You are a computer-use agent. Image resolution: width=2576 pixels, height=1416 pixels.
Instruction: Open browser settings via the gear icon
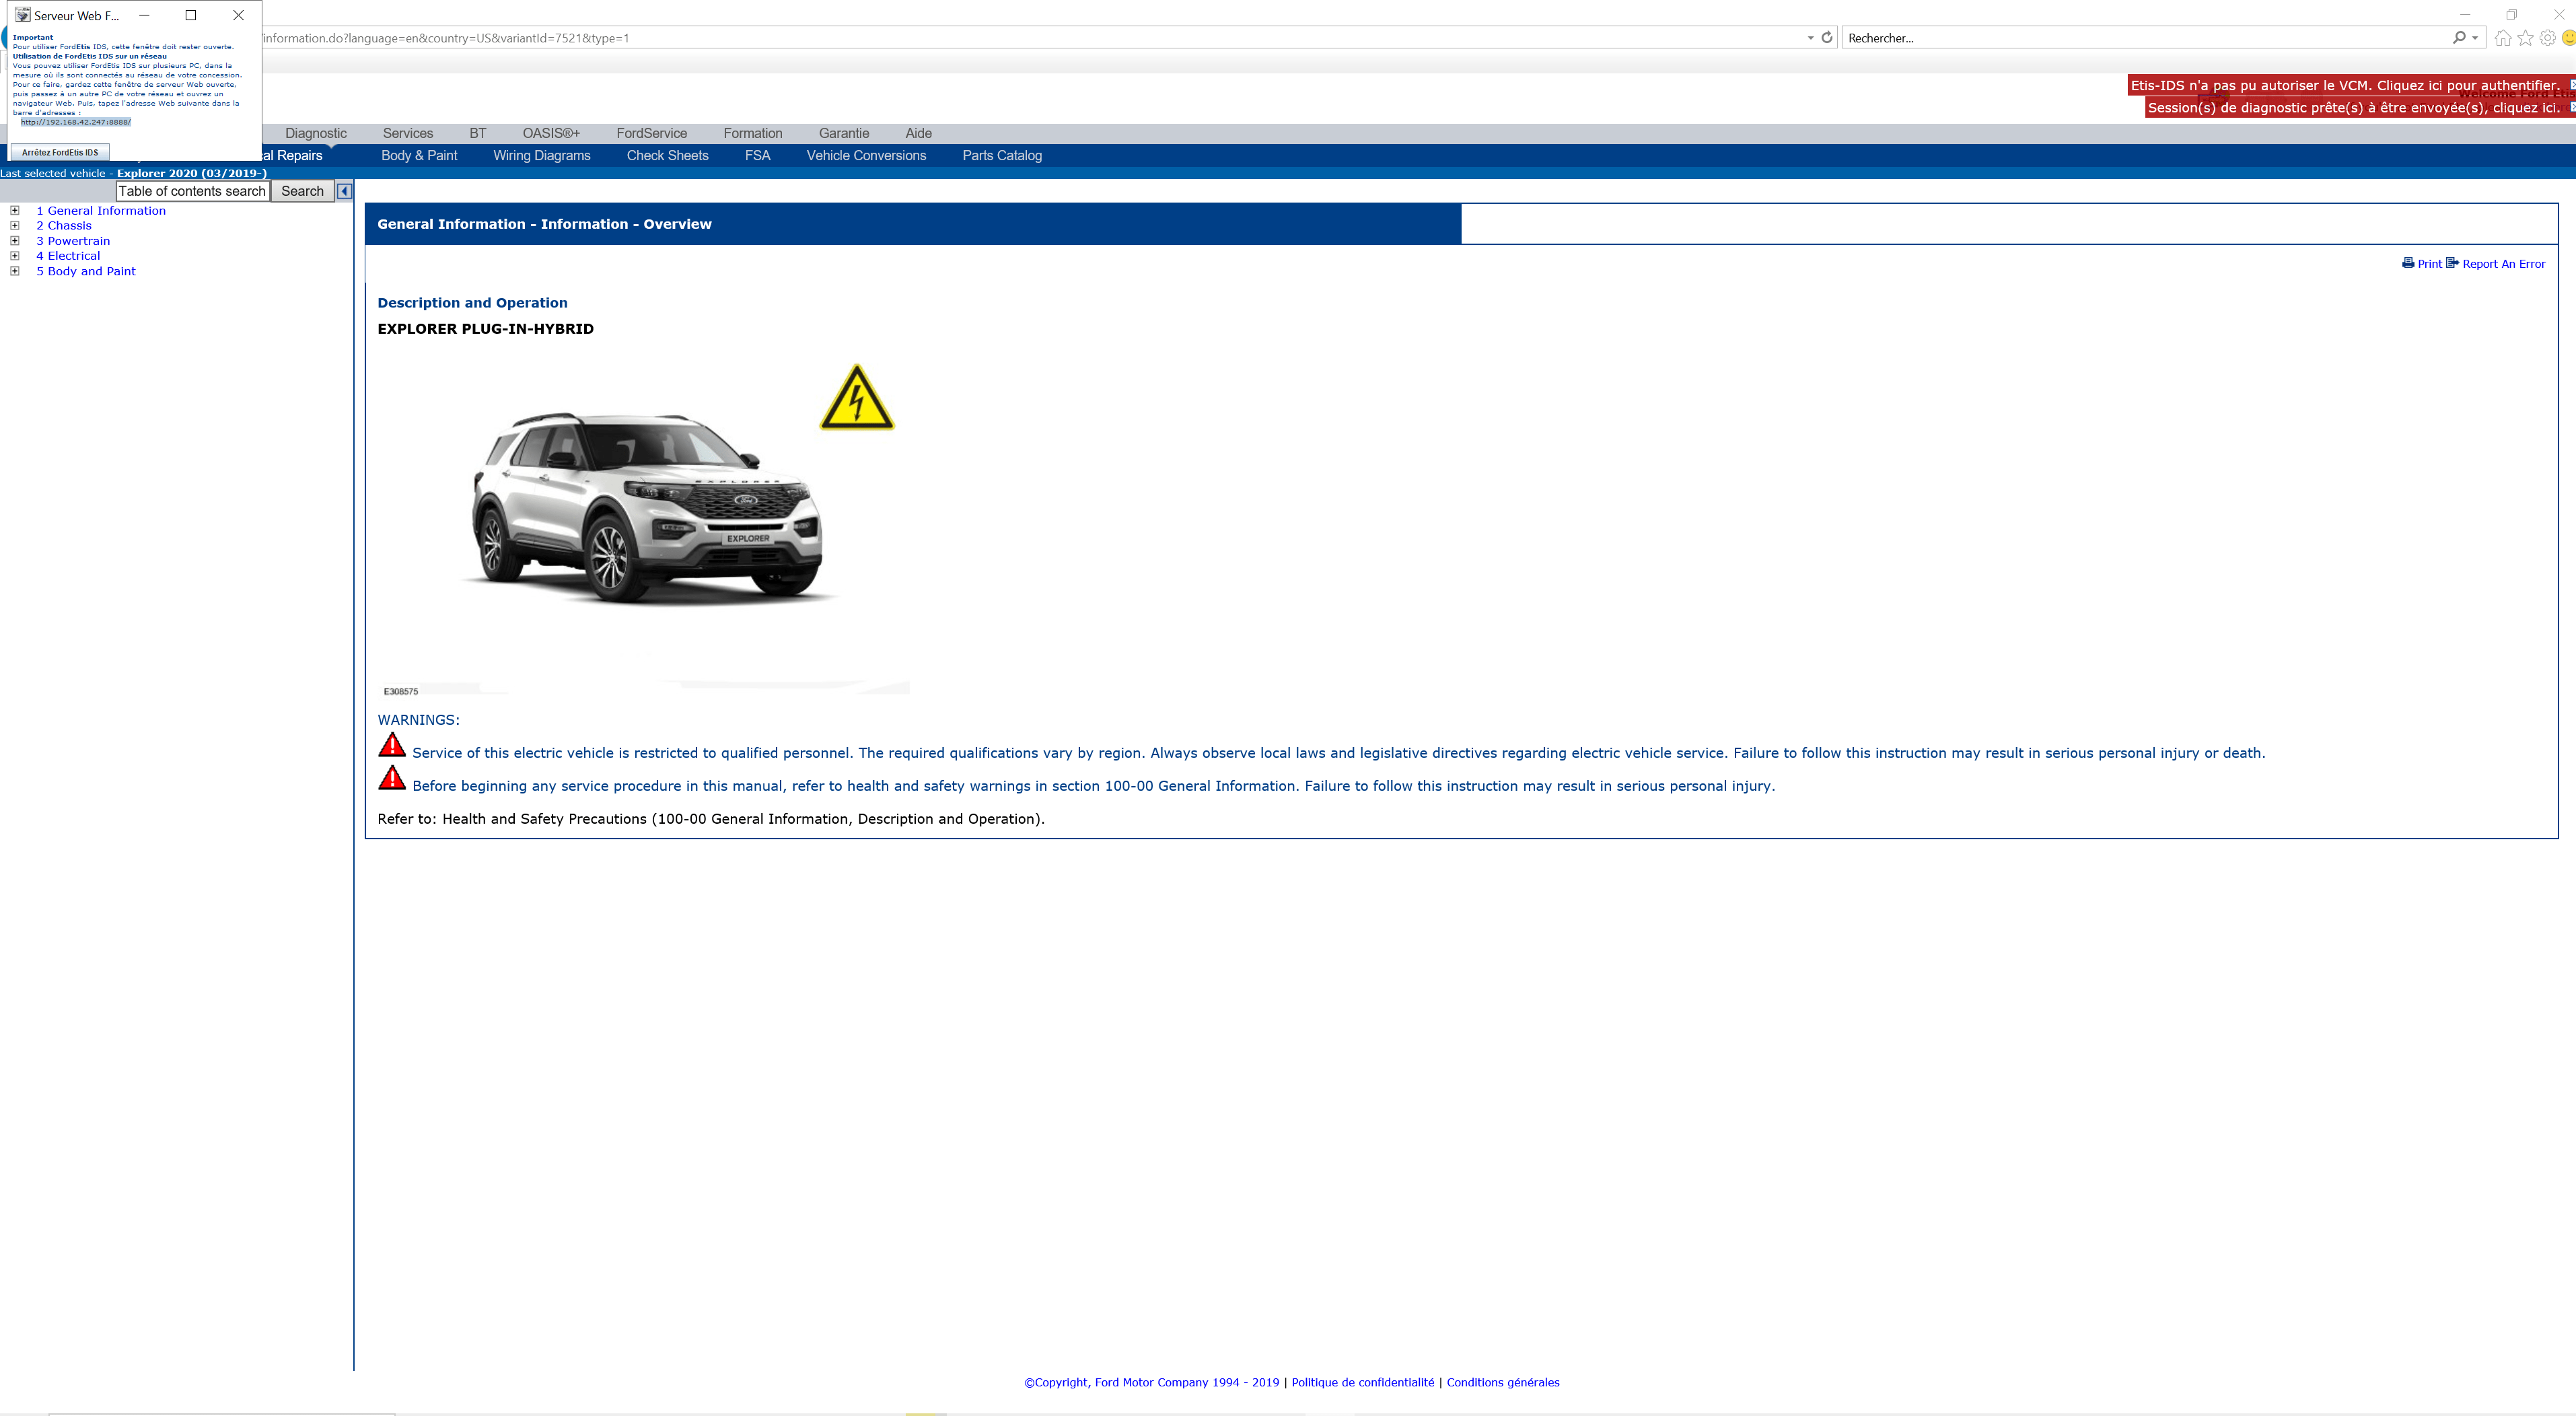click(x=2546, y=37)
